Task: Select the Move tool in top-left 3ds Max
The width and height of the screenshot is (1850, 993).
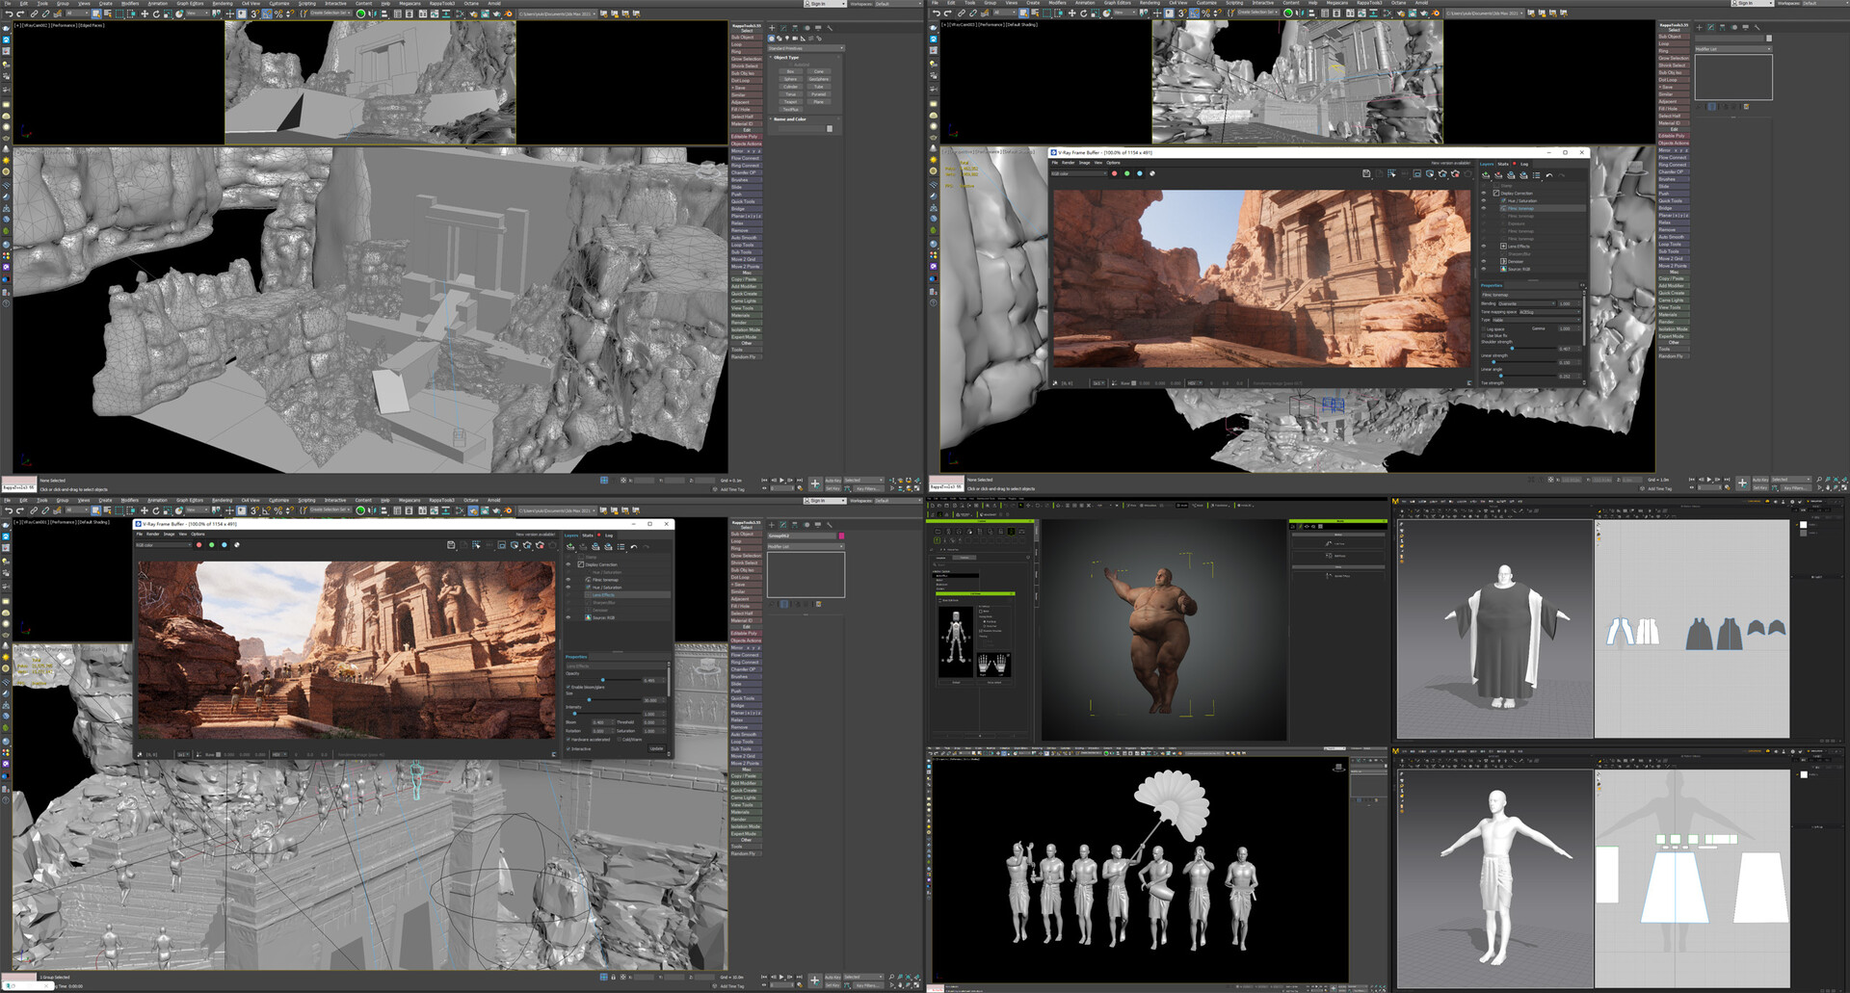Action: [145, 13]
